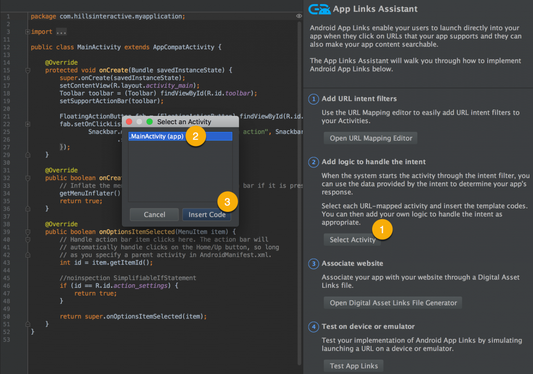Screen dimensions: 533x374
Task: Click step 1 circle Add URL intent filters
Action: click(x=313, y=99)
